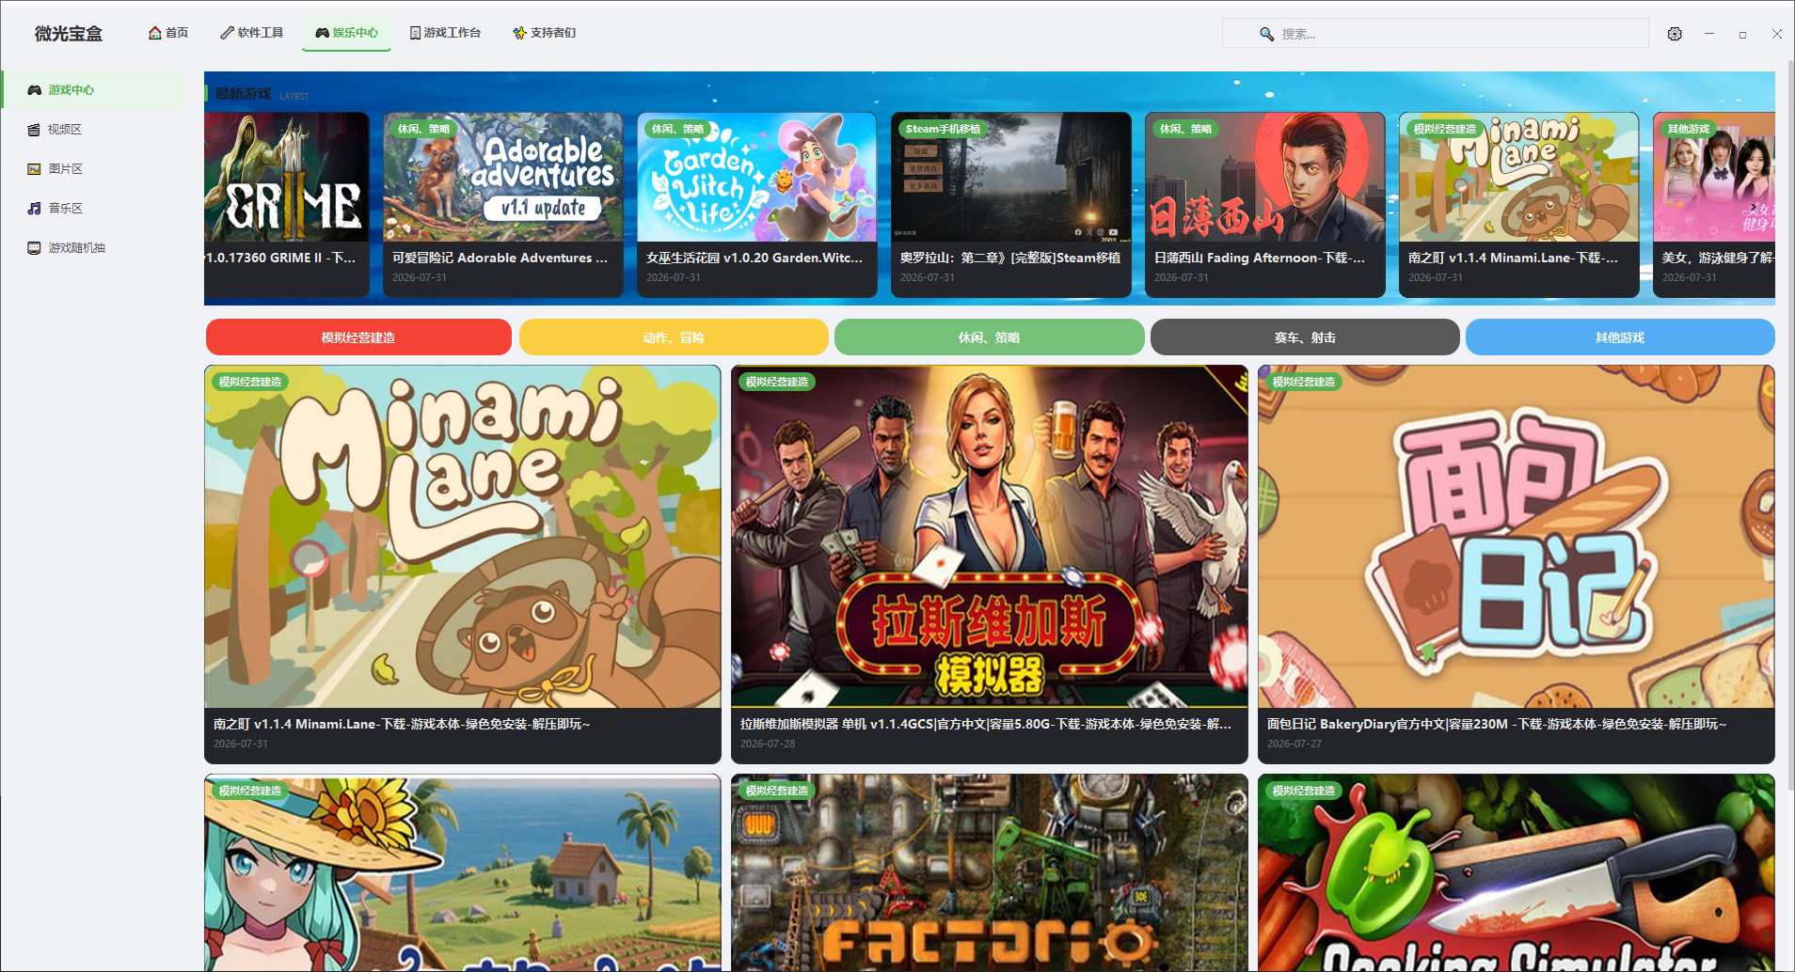The image size is (1795, 972).
Task: Click the magnifier icon in the search bar
Action: pos(1266,34)
